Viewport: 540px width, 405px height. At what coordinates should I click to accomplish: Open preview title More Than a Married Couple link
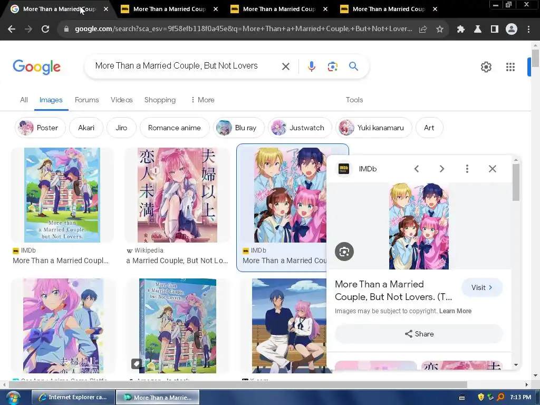(x=393, y=291)
